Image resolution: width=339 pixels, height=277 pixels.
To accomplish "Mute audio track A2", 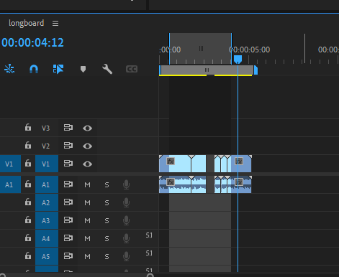I will pyautogui.click(x=87, y=203).
